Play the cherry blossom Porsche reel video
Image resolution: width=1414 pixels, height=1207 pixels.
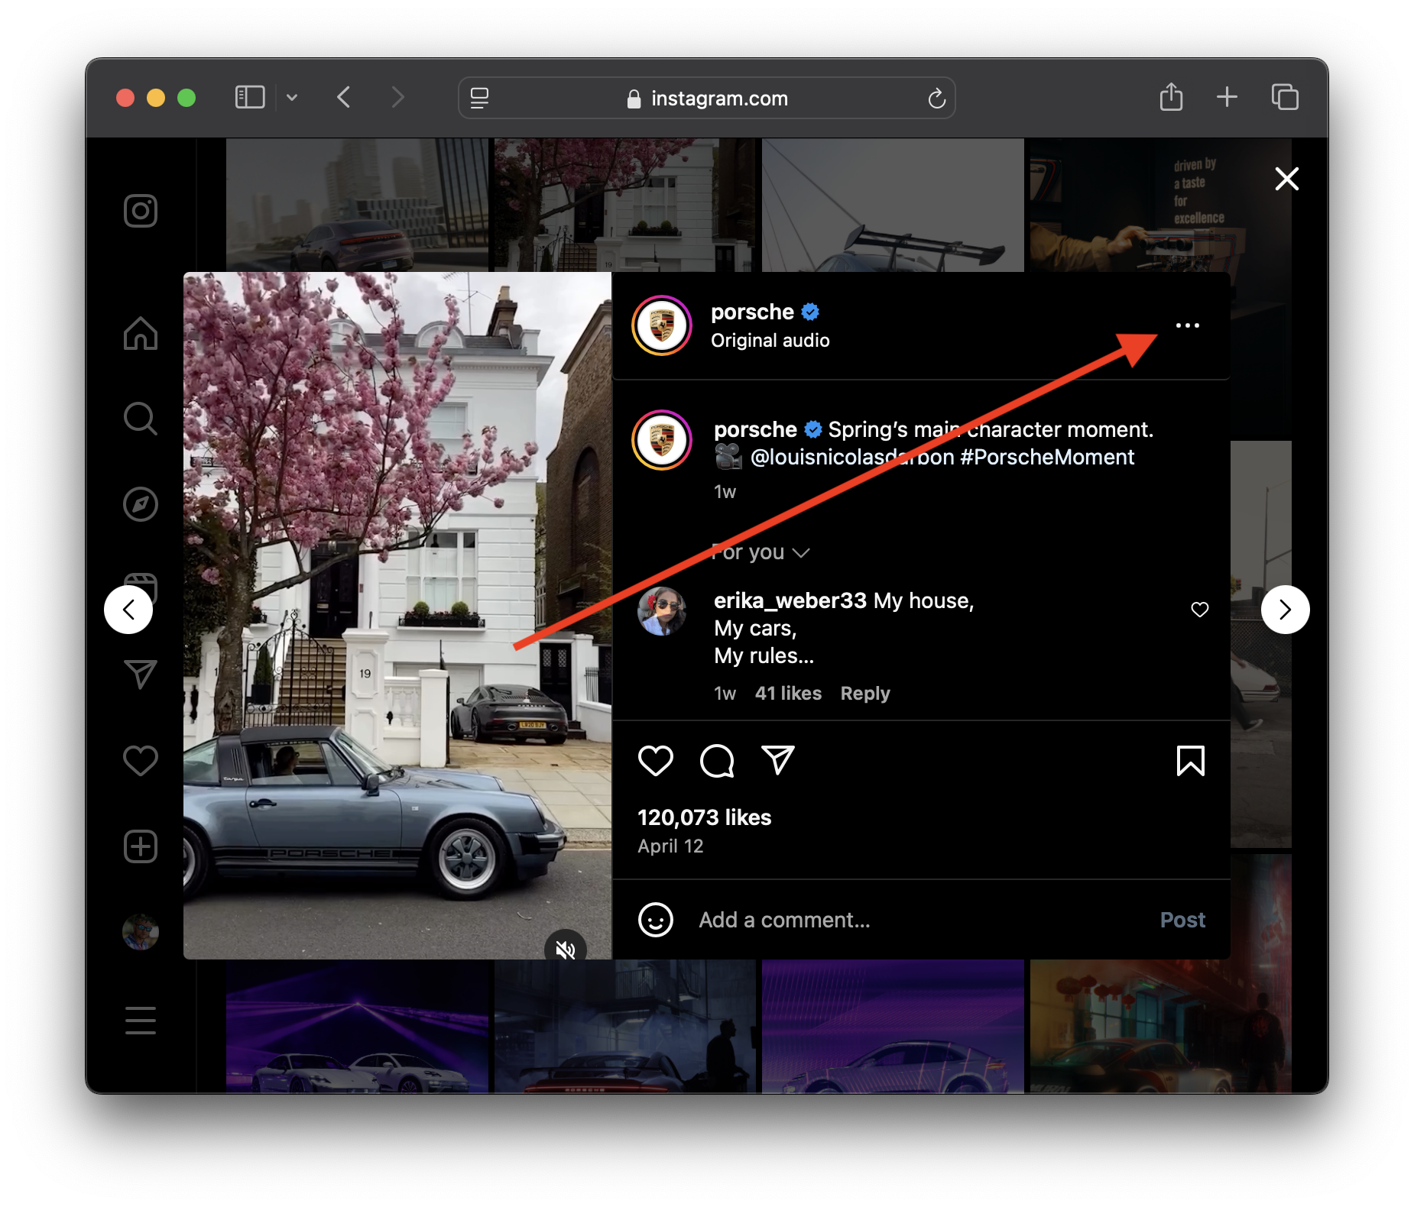pos(397,616)
